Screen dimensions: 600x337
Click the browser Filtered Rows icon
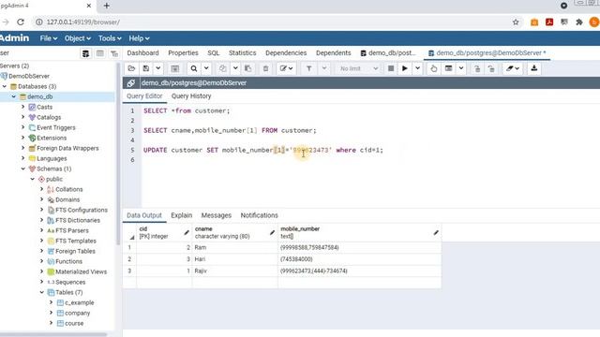tap(114, 53)
